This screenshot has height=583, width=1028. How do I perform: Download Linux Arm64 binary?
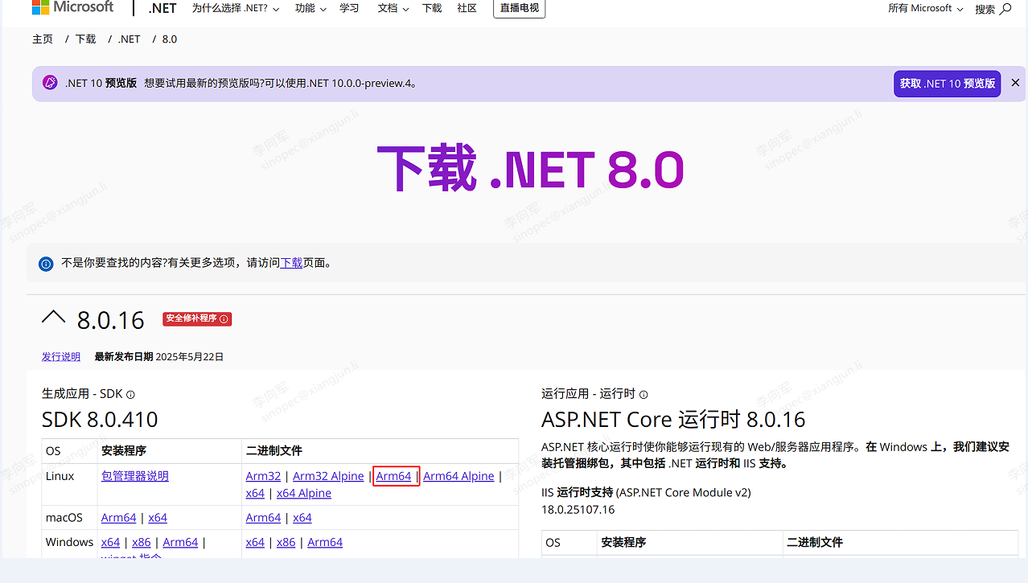pos(394,476)
